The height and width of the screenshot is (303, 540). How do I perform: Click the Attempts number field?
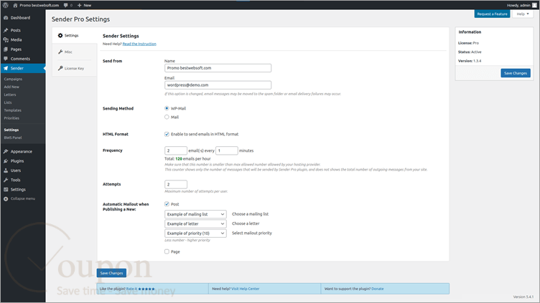[x=176, y=185]
